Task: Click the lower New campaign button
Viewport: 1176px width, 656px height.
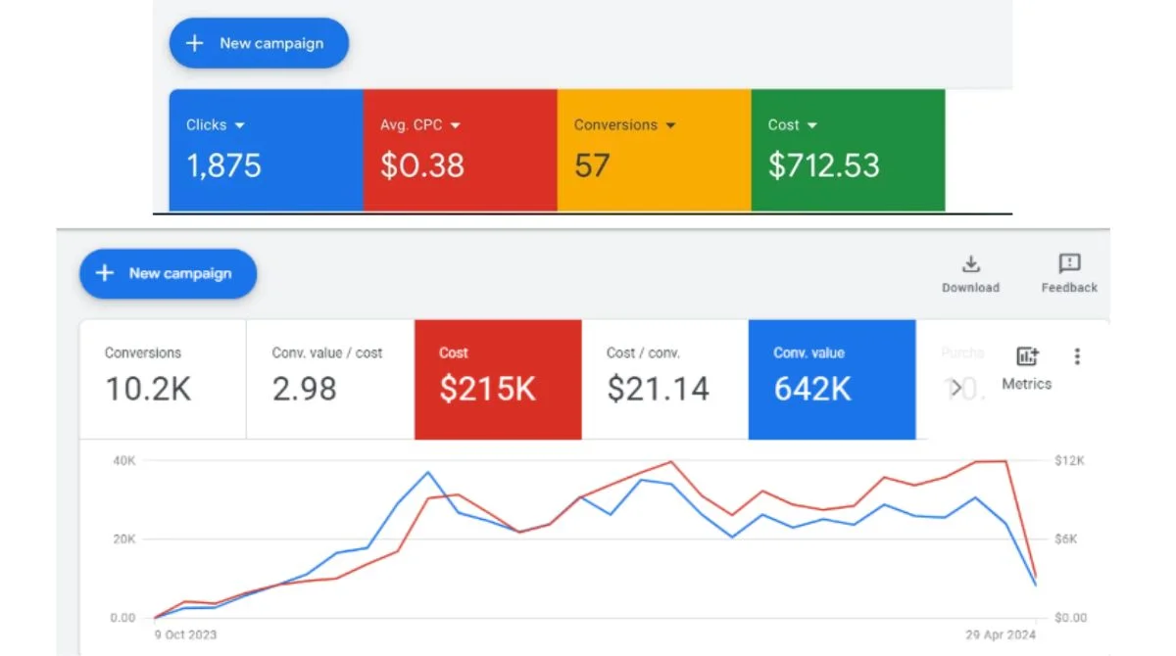Action: (168, 273)
